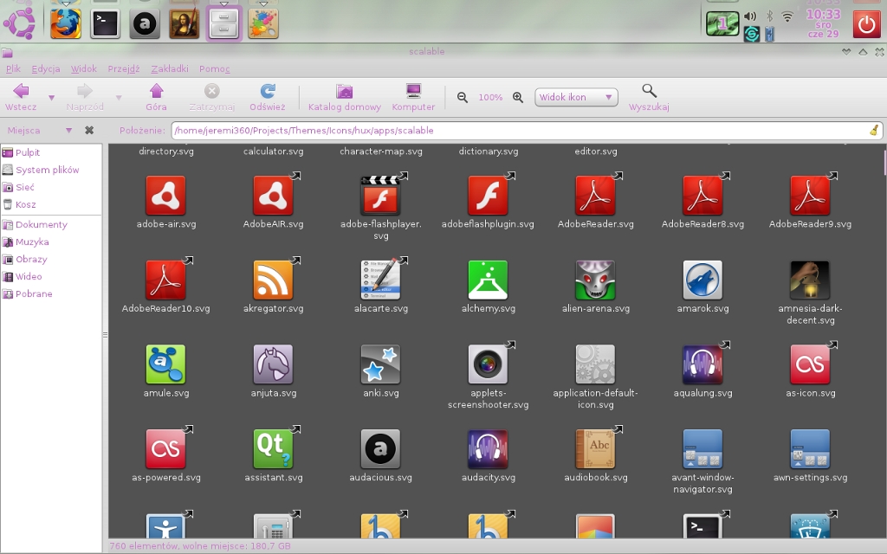
Task: Select the AdobeReader8.svg icon
Action: click(x=703, y=196)
